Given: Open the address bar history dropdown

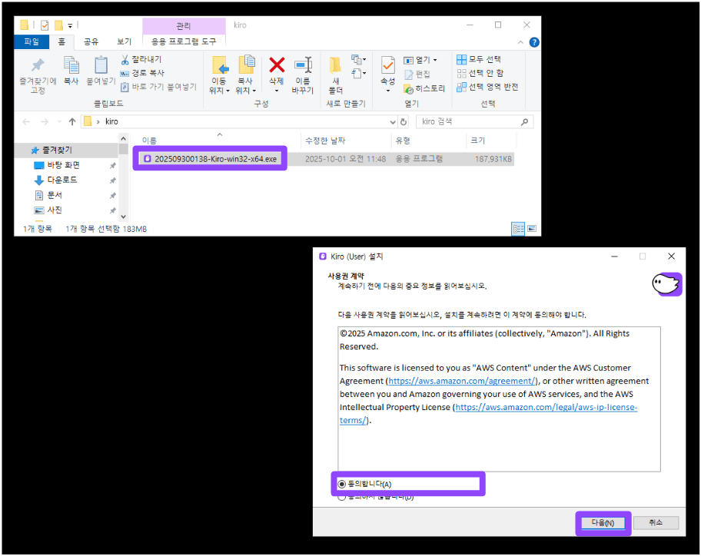Looking at the screenshot, I should click(391, 121).
